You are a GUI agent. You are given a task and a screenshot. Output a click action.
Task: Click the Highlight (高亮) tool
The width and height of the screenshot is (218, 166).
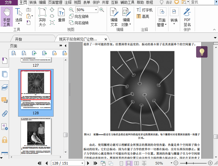[143, 16]
